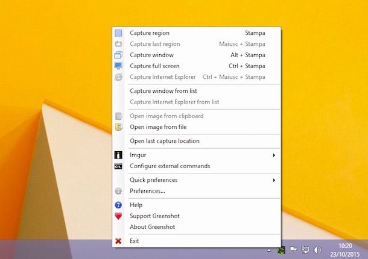Image resolution: width=368 pixels, height=259 pixels.
Task: Click the Ctrl + Stampa shortcut text
Action: coord(247,66)
